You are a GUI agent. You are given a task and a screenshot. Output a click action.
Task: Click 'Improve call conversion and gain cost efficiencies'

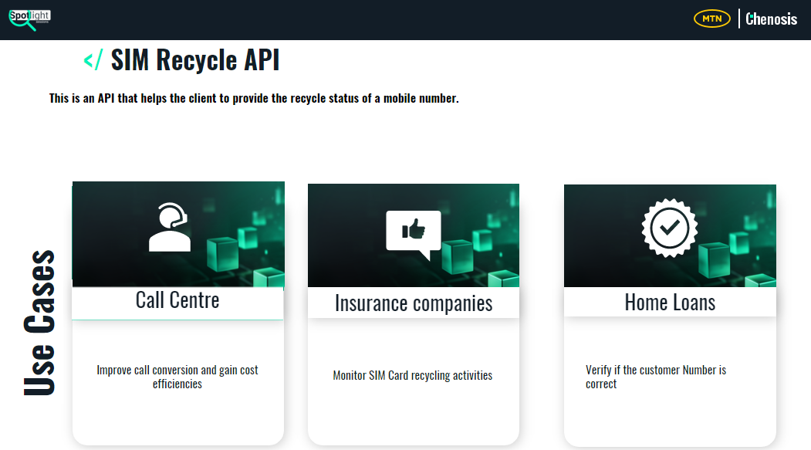(x=177, y=377)
